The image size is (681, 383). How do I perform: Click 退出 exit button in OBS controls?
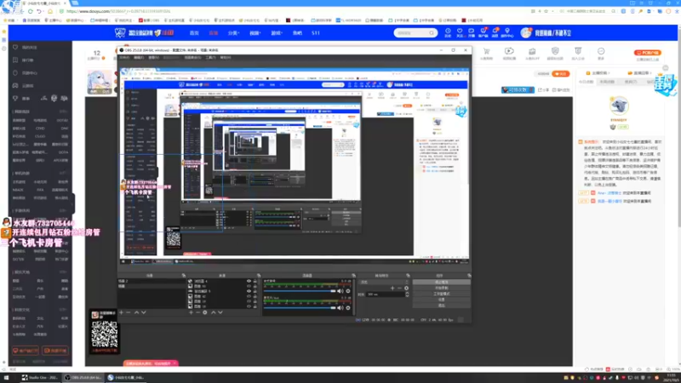point(441,306)
